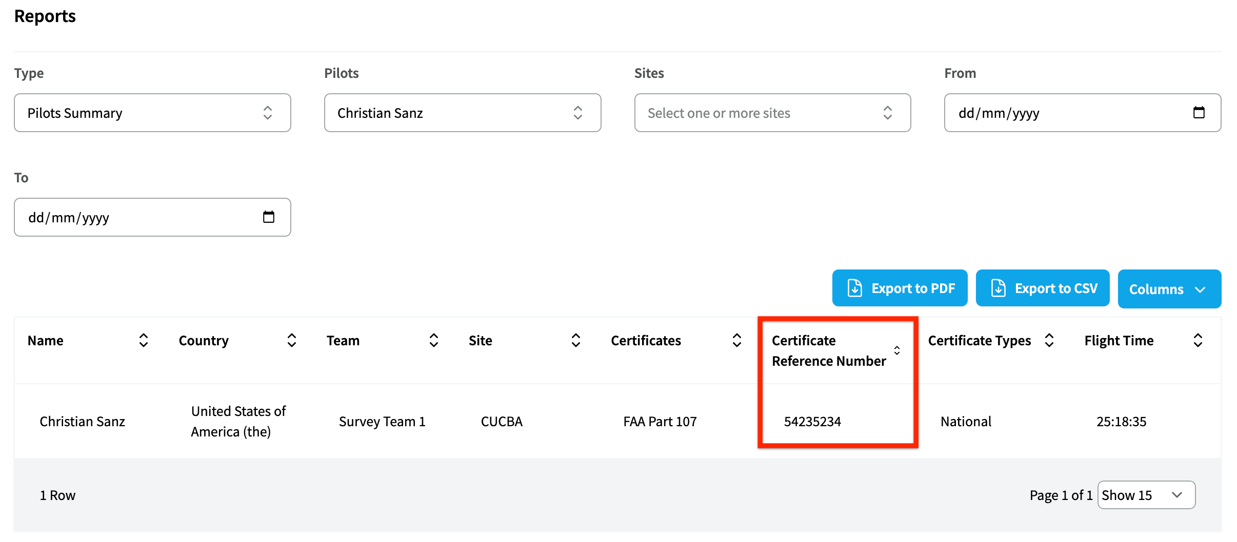Change the Show 15 rows setting

point(1146,494)
